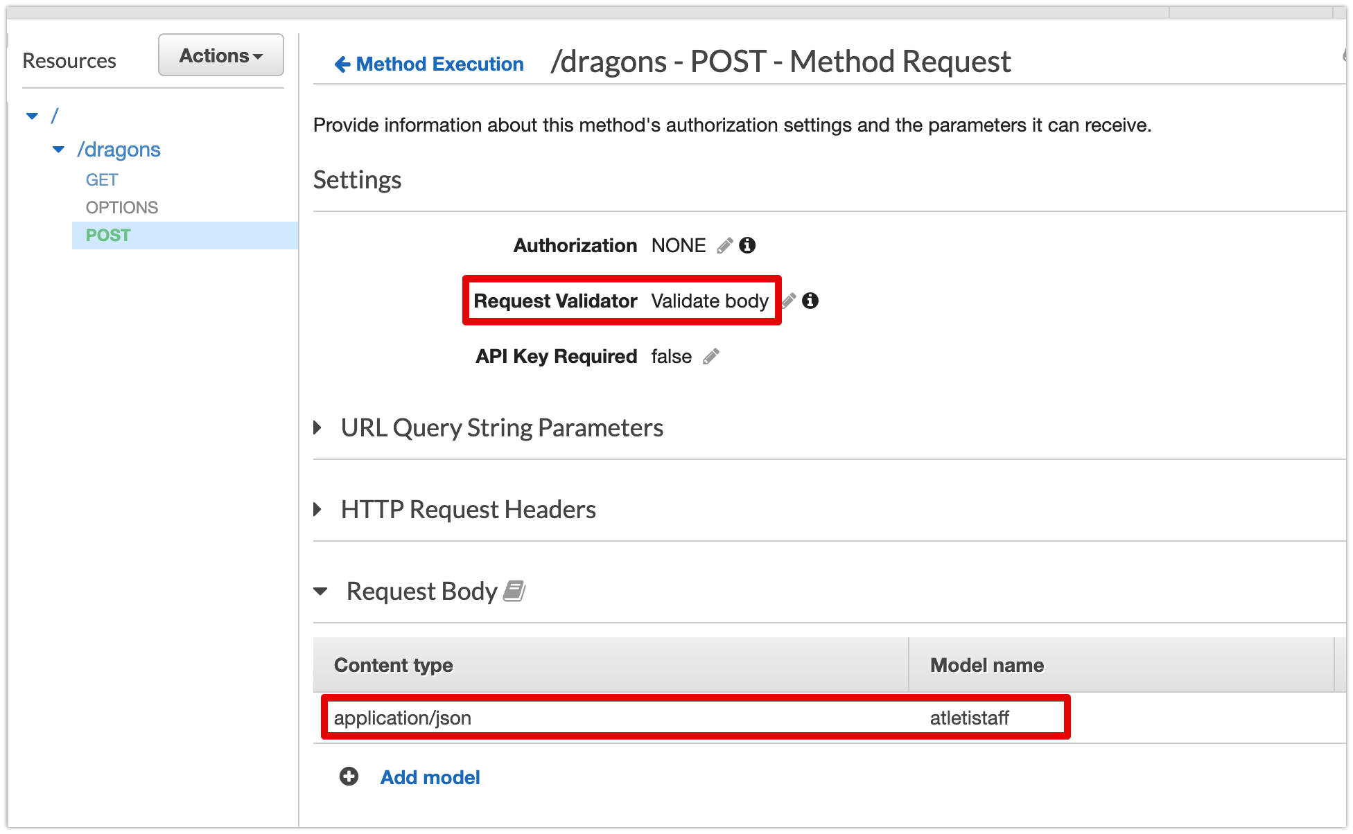Screen dimensions: 1353x834
Task: Click the Add model link
Action: [430, 777]
